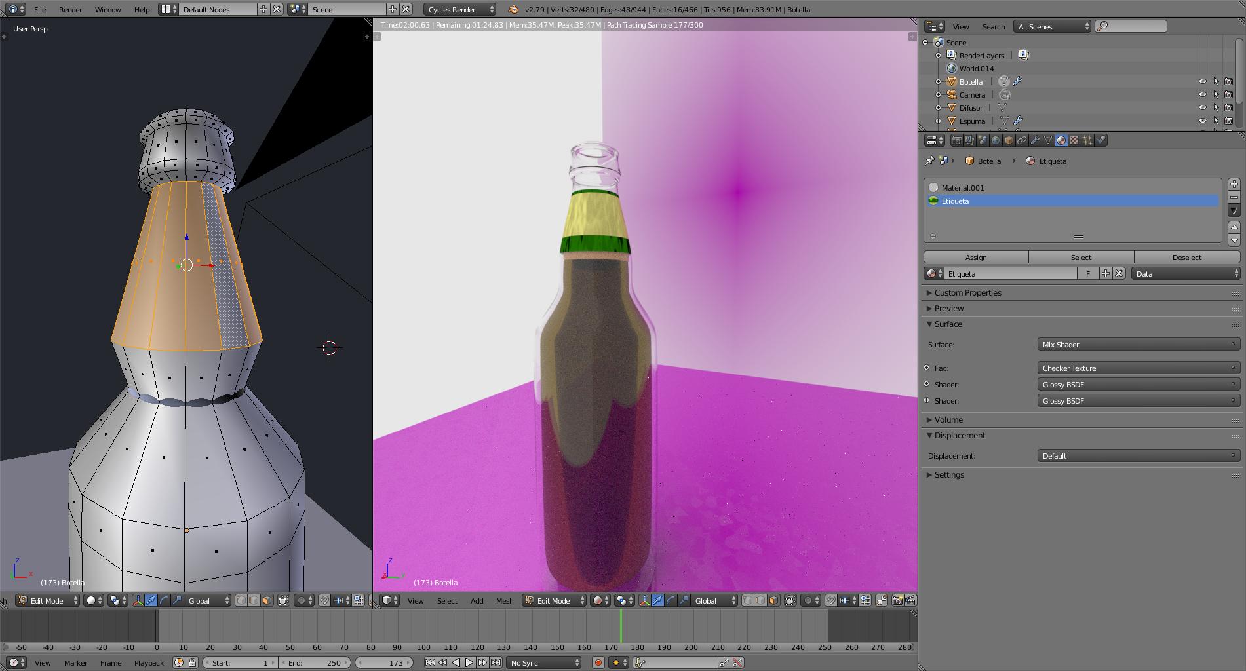Select the Etiqueta material slot
The height and width of the screenshot is (671, 1246).
[x=1072, y=201]
